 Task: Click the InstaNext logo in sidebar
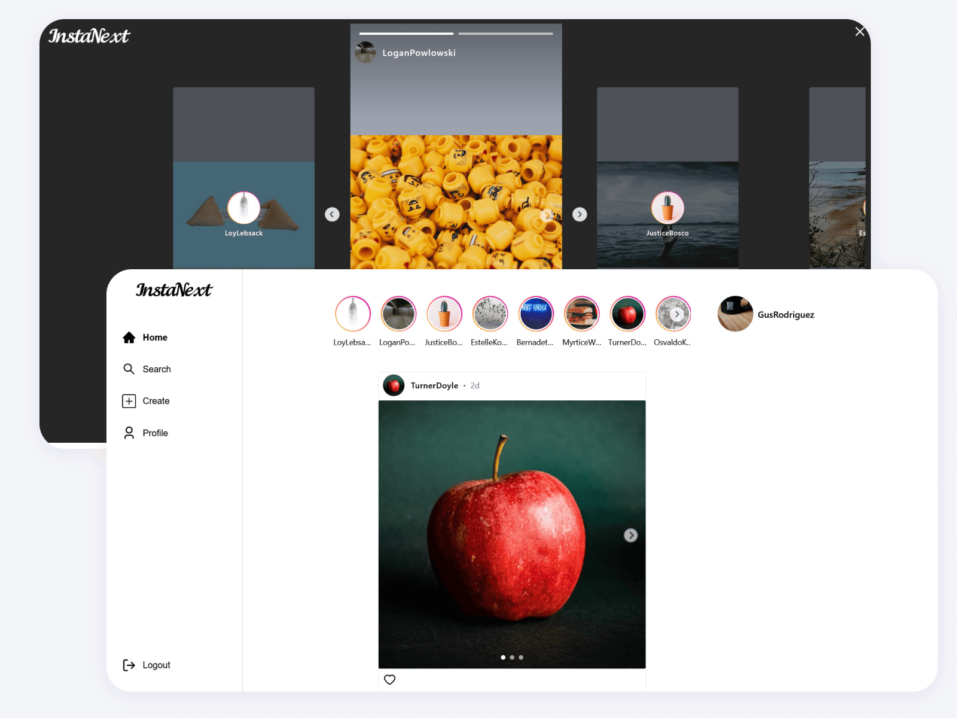tap(174, 290)
